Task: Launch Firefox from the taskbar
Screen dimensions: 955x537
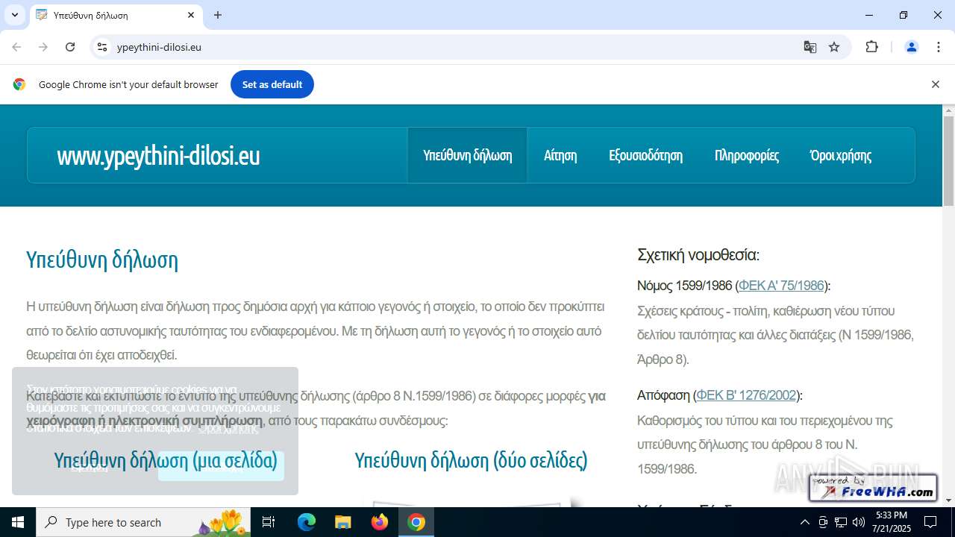Action: [x=380, y=522]
